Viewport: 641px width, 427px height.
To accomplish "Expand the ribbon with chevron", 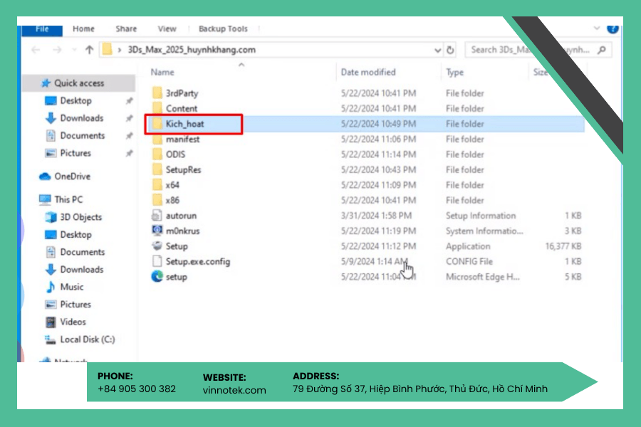I will click(597, 28).
